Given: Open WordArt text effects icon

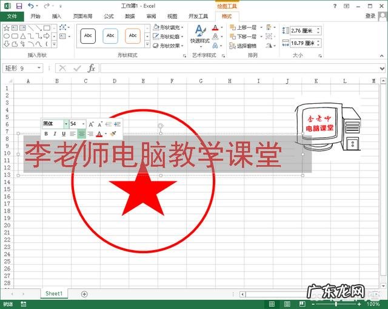Looking at the screenshot, I should coord(215,46).
